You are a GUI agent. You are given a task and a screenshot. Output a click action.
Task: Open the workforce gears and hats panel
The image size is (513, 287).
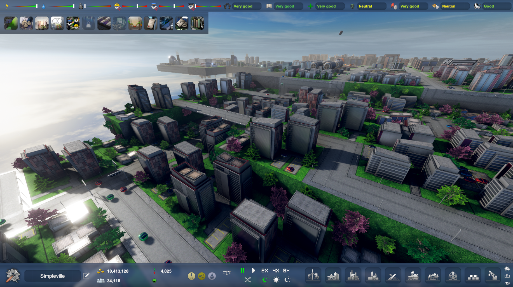73,23
